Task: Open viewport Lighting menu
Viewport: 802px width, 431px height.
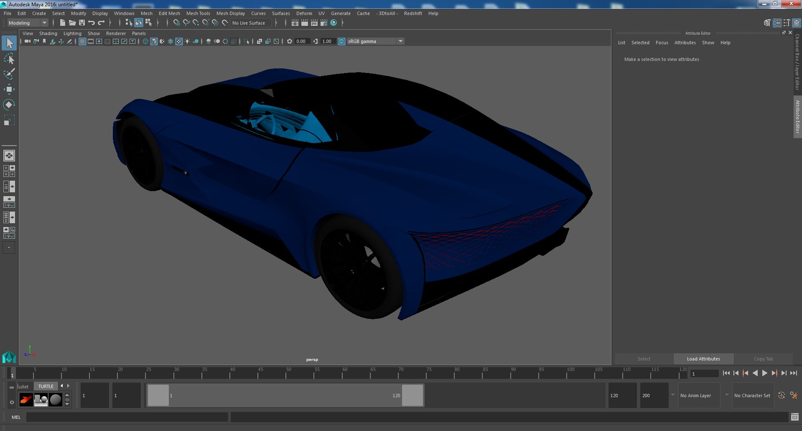Action: [72, 33]
